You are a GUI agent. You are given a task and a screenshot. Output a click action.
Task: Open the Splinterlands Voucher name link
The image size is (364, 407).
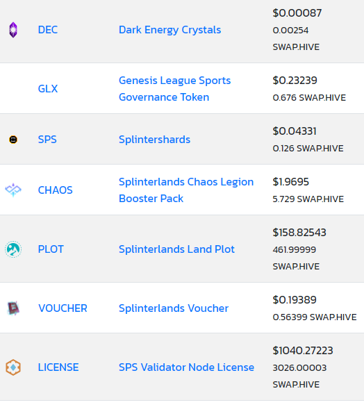174,308
